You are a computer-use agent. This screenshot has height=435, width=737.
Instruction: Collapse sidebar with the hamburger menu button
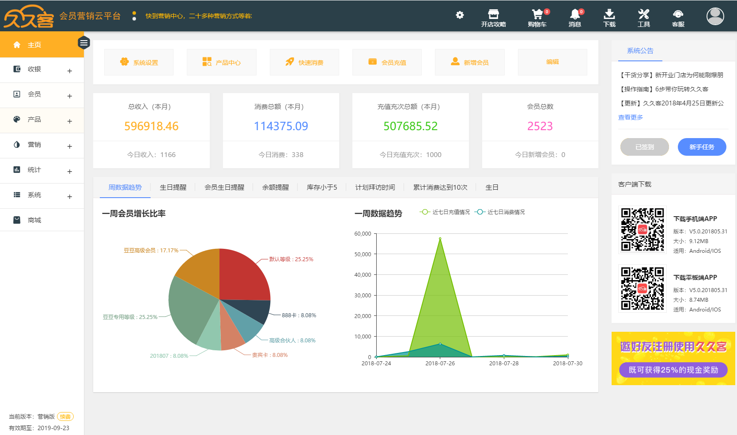(84, 43)
